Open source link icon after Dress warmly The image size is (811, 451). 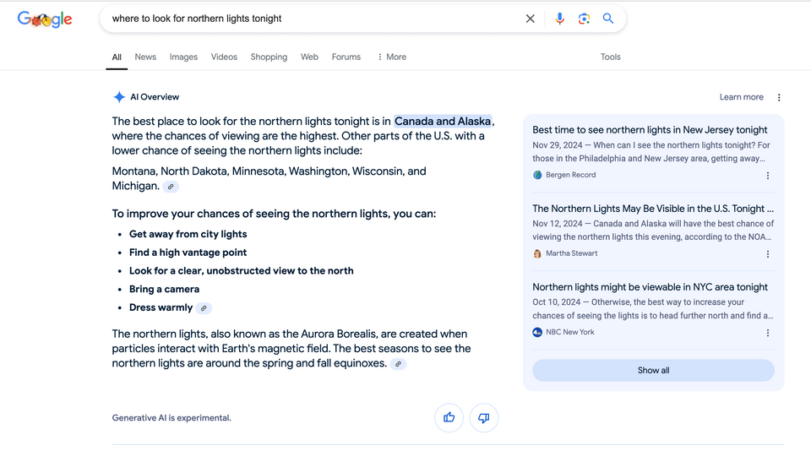204,308
